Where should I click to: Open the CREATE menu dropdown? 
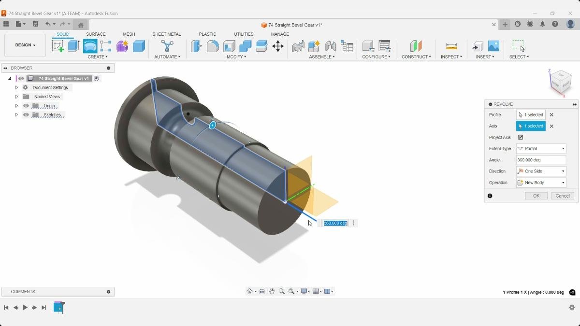click(x=97, y=57)
